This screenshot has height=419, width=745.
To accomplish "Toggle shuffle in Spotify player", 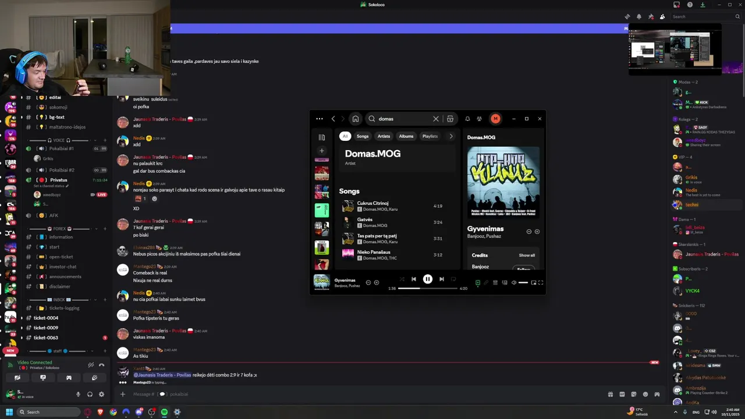I will 401,279.
